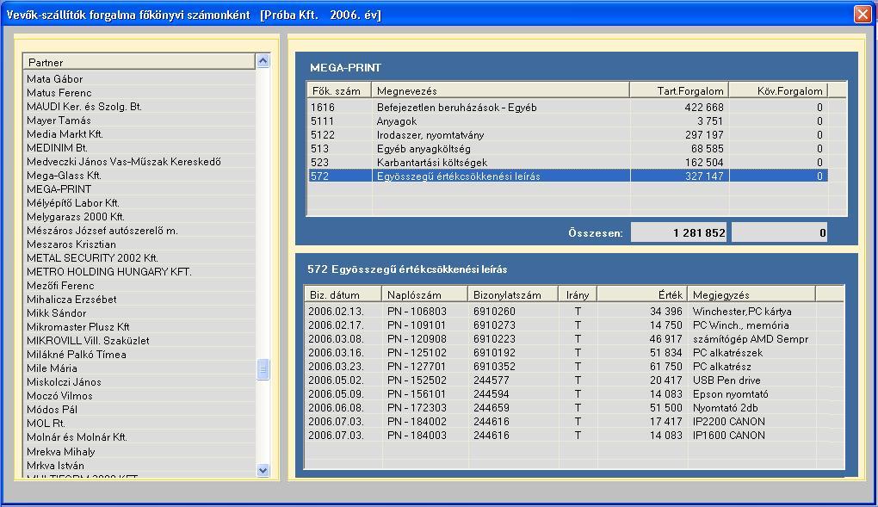The height and width of the screenshot is (507, 878).
Task: Click the Fők. szám column header
Action: (x=340, y=90)
